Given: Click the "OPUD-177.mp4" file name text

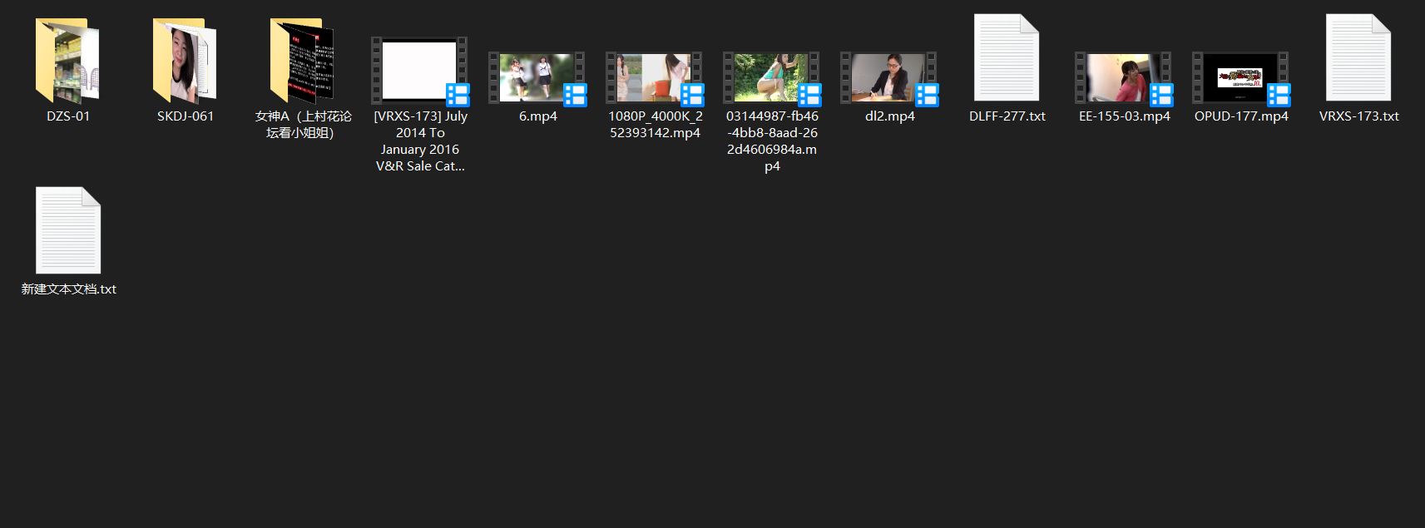Looking at the screenshot, I should (1241, 116).
